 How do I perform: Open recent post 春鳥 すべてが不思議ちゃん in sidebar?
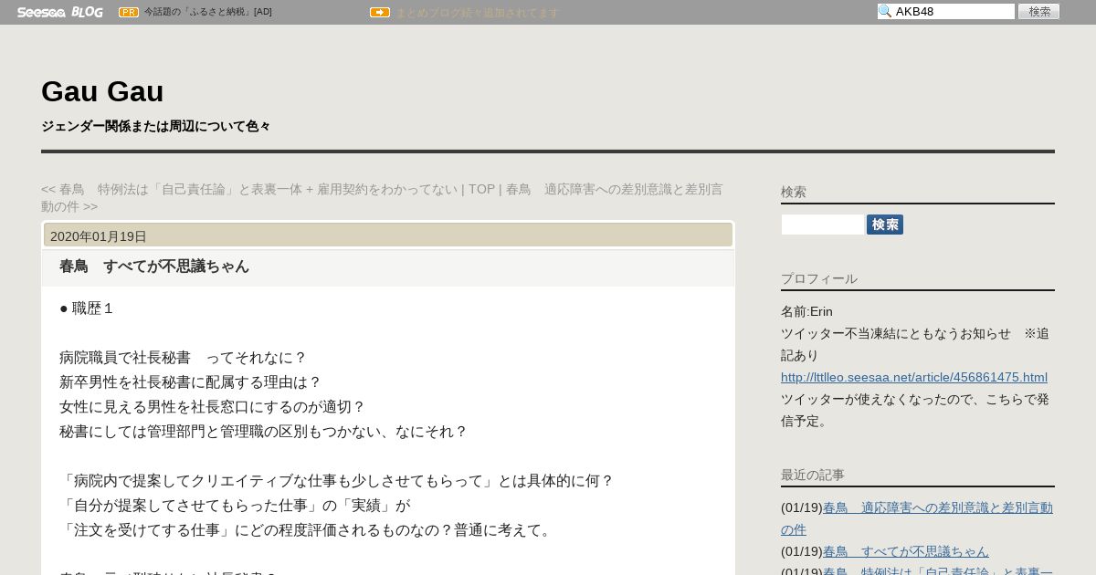pyautogui.click(x=906, y=551)
